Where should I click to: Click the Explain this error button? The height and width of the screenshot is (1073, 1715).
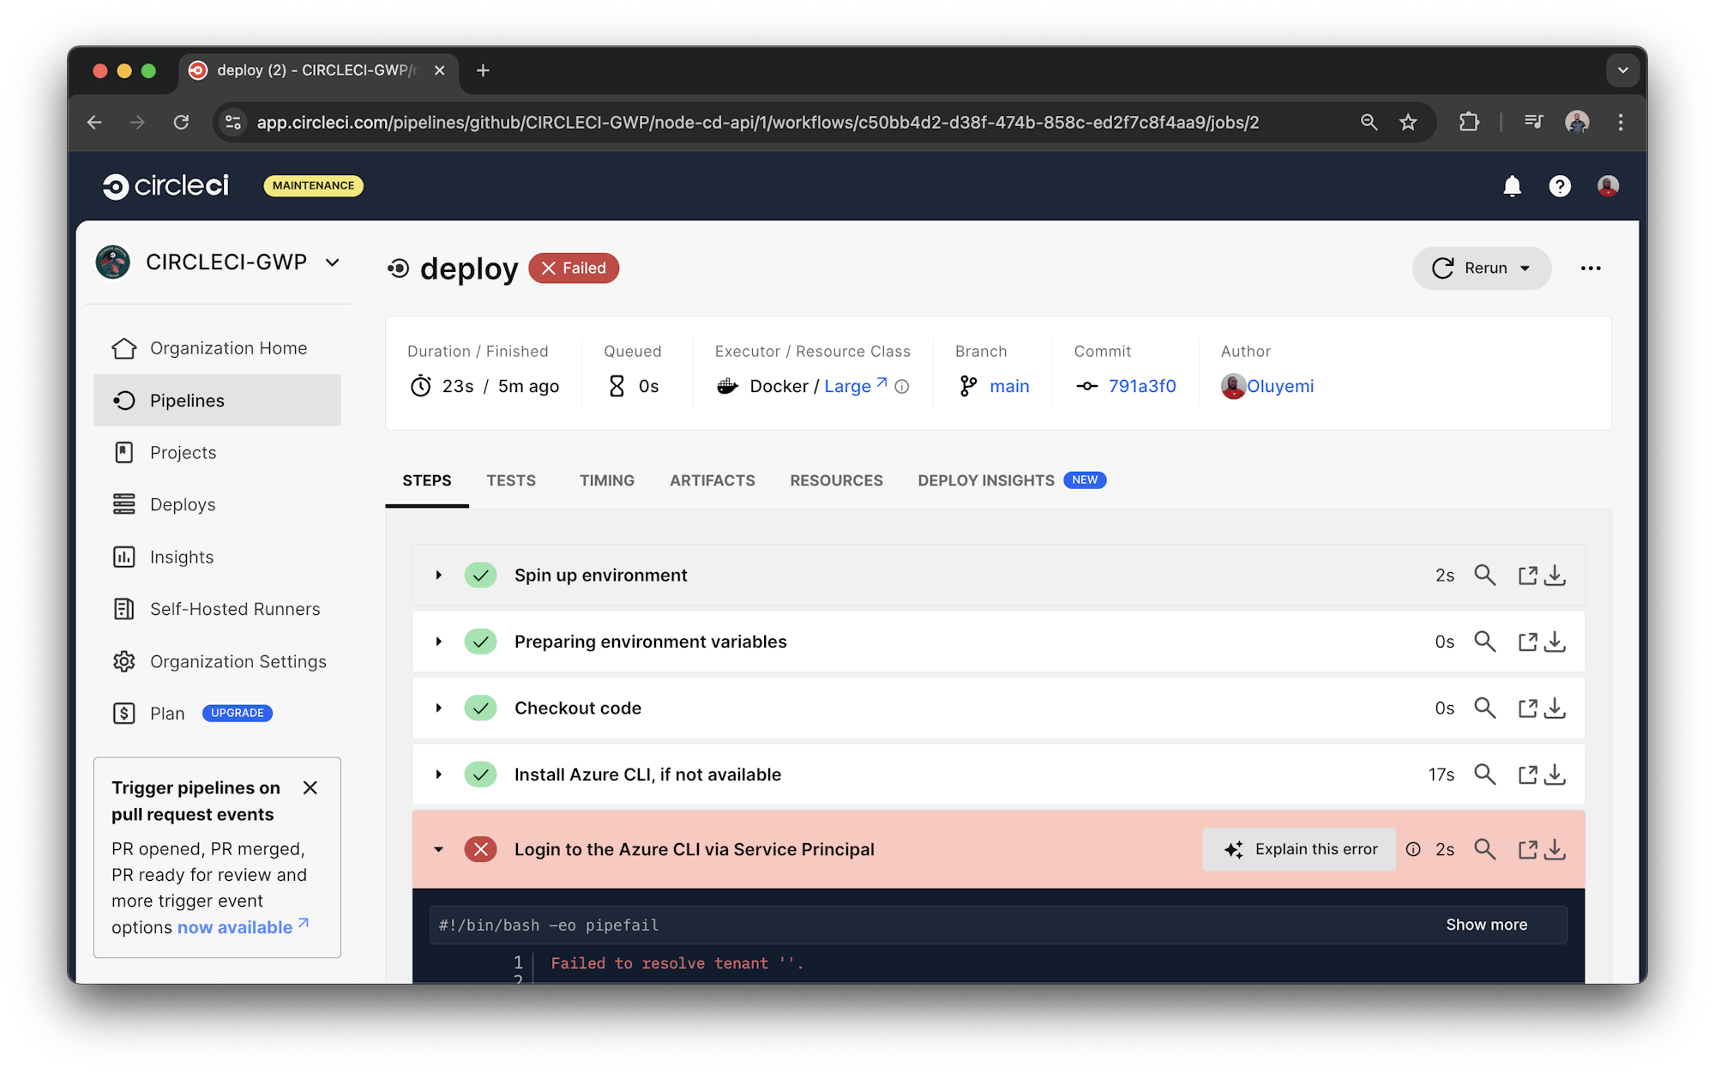click(1298, 849)
